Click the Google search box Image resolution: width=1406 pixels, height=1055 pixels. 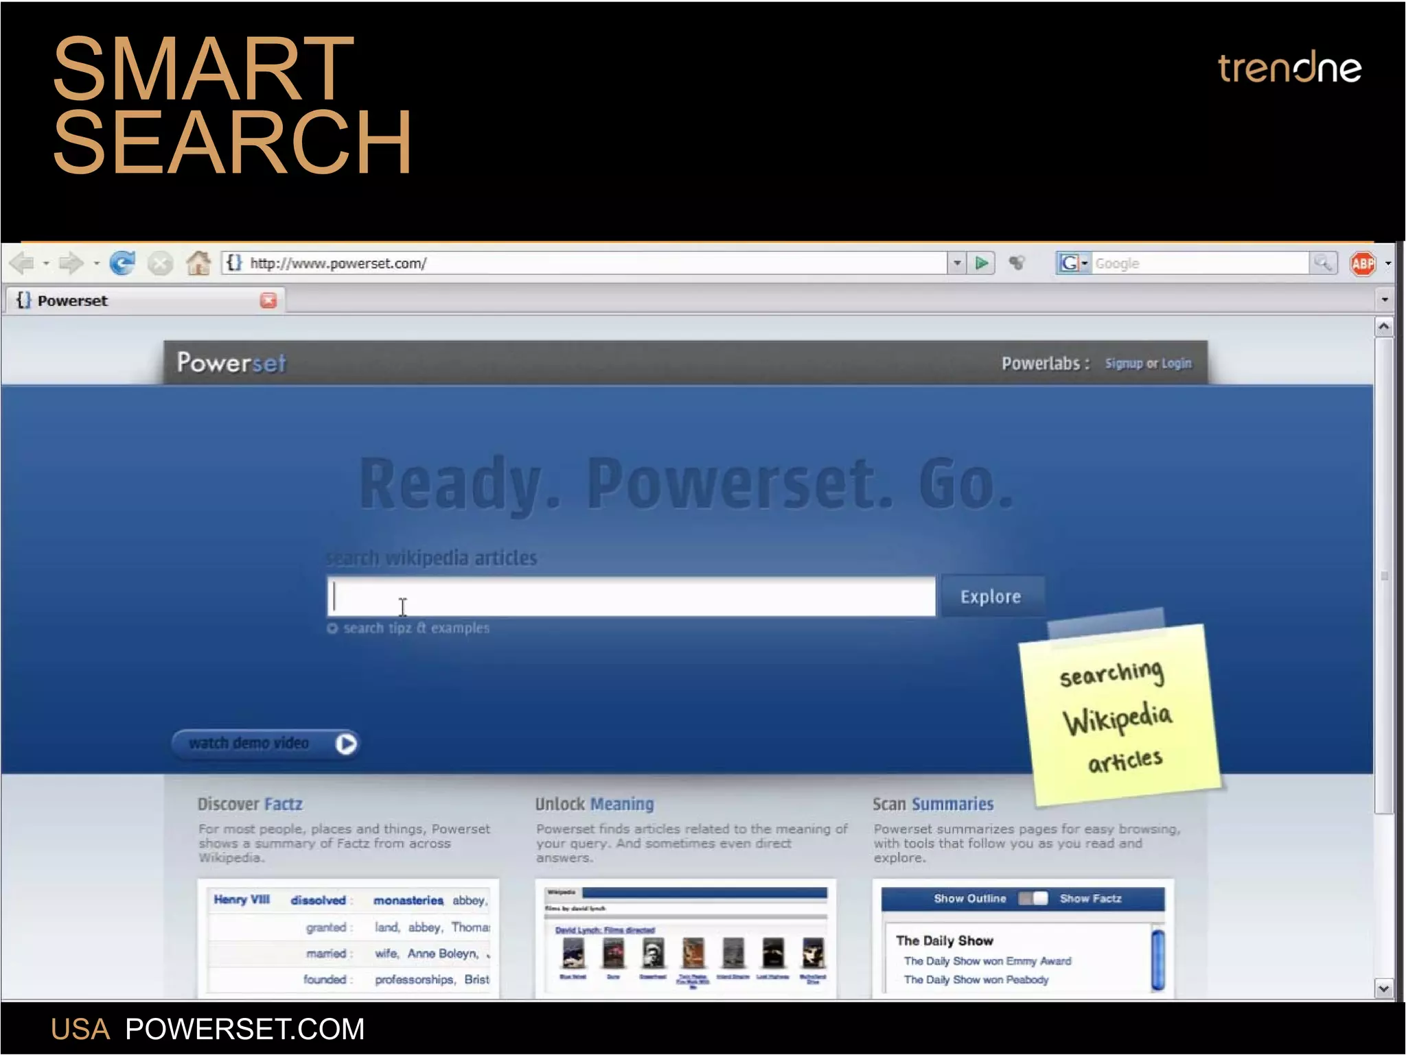(x=1200, y=263)
